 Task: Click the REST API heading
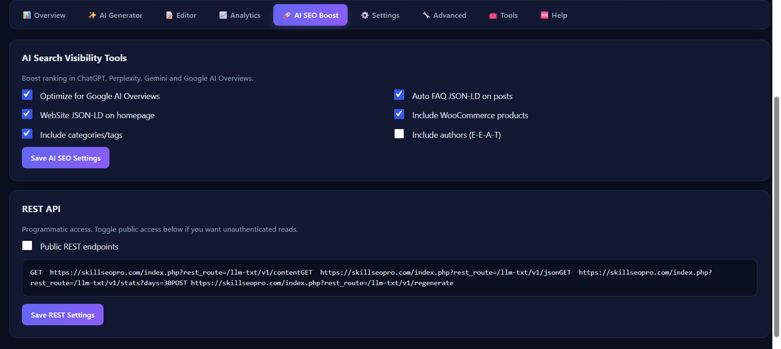[x=41, y=209]
